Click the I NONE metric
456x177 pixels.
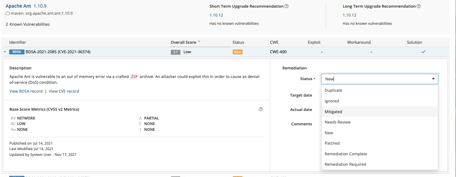[147, 130]
